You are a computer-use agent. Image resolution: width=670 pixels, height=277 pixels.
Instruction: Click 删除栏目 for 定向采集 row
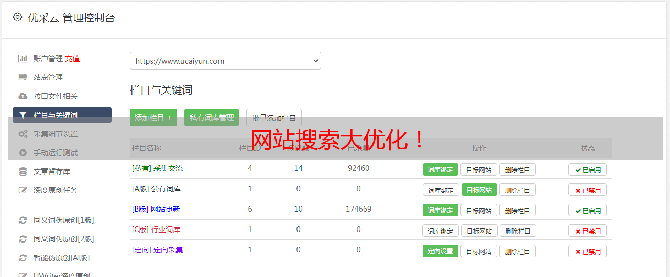click(518, 251)
